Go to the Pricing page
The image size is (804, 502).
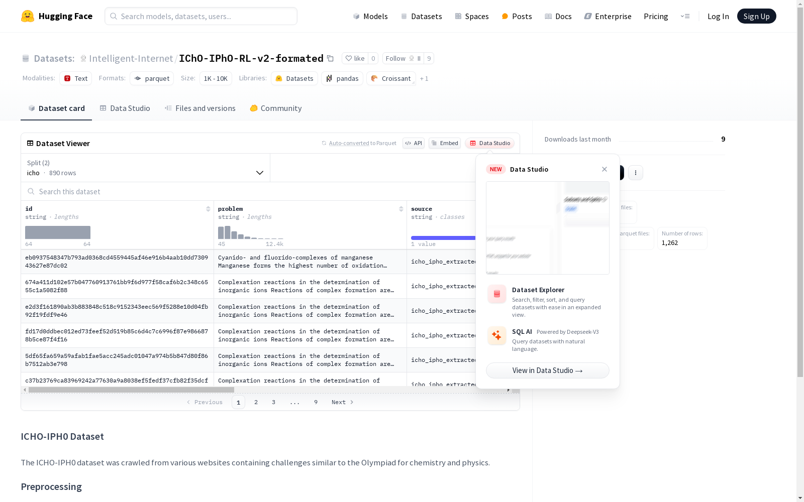point(656,16)
